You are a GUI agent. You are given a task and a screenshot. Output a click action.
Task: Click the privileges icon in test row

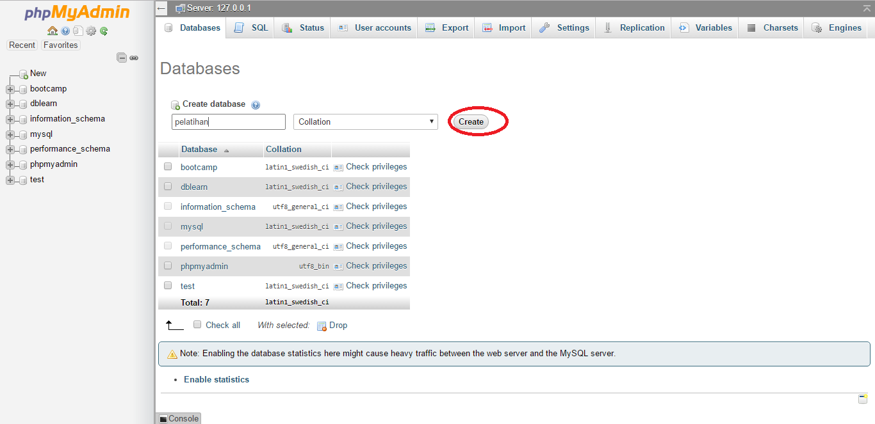(338, 287)
